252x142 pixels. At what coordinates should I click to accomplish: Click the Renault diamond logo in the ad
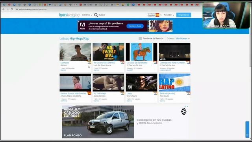click(184, 111)
